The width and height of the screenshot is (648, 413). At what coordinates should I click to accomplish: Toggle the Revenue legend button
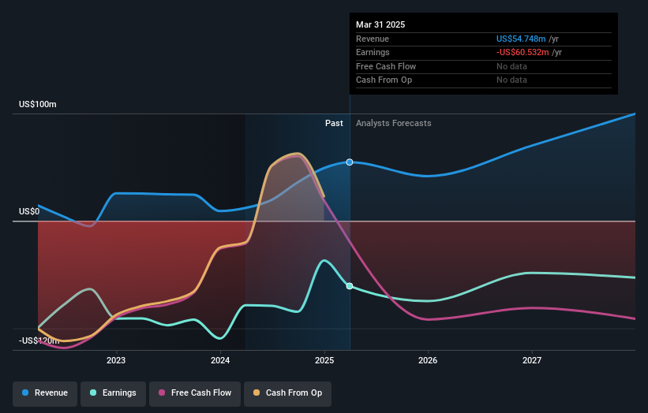coord(45,393)
